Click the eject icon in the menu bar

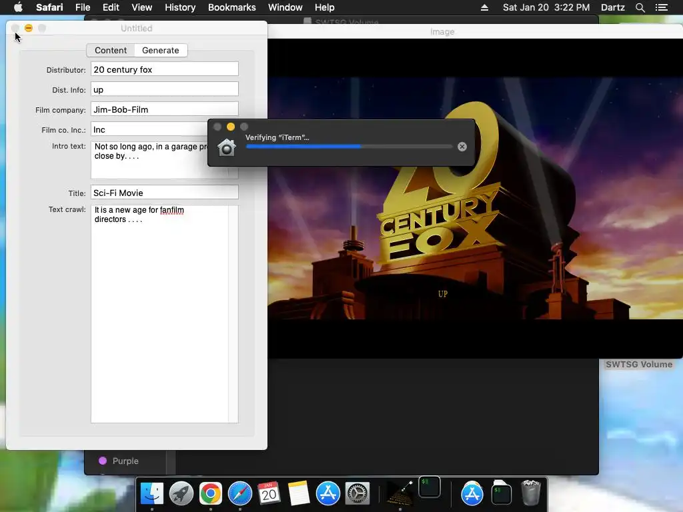pos(484,7)
